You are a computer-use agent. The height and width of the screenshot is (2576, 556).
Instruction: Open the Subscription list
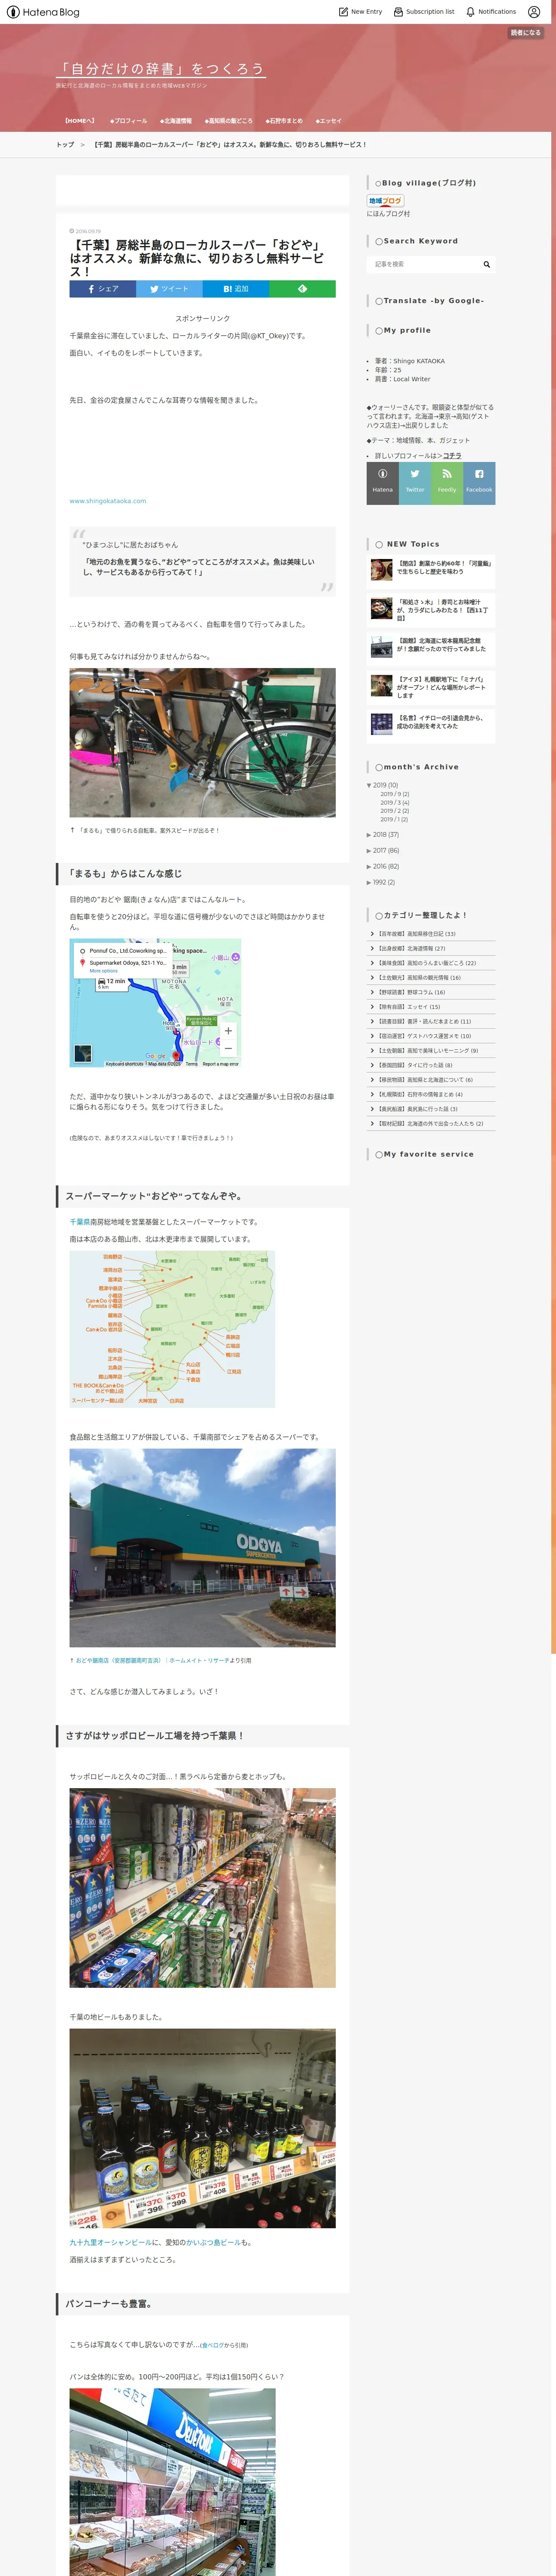click(424, 12)
